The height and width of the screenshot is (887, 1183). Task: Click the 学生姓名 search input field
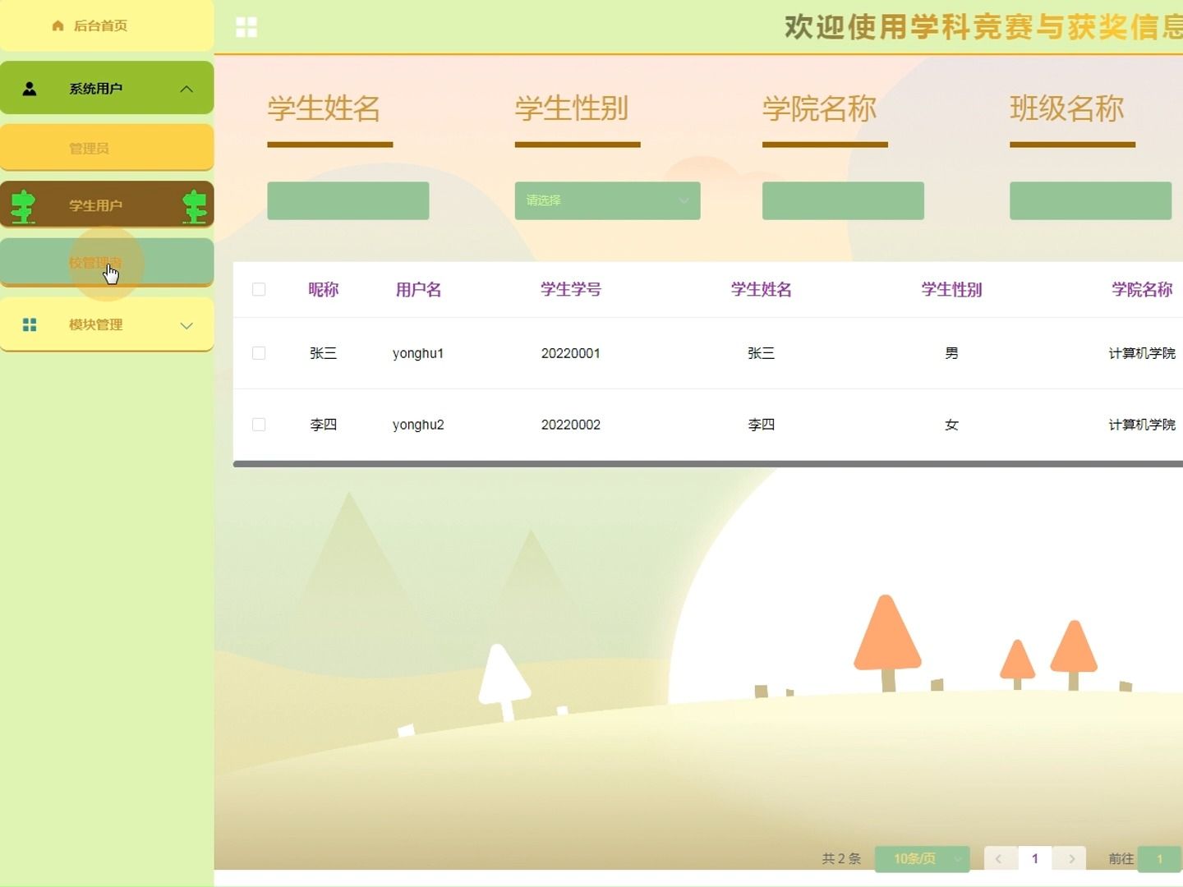coord(348,200)
